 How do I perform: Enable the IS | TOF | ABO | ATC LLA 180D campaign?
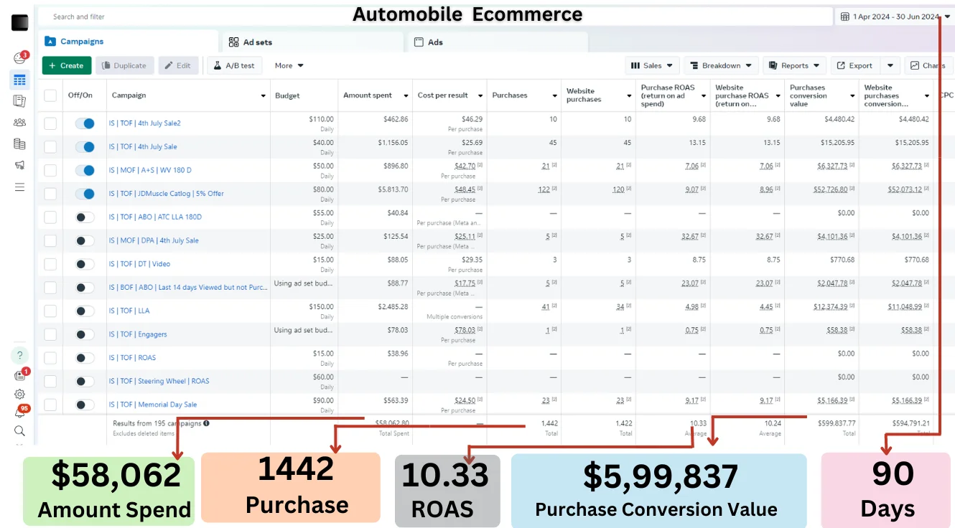pyautogui.click(x=85, y=217)
